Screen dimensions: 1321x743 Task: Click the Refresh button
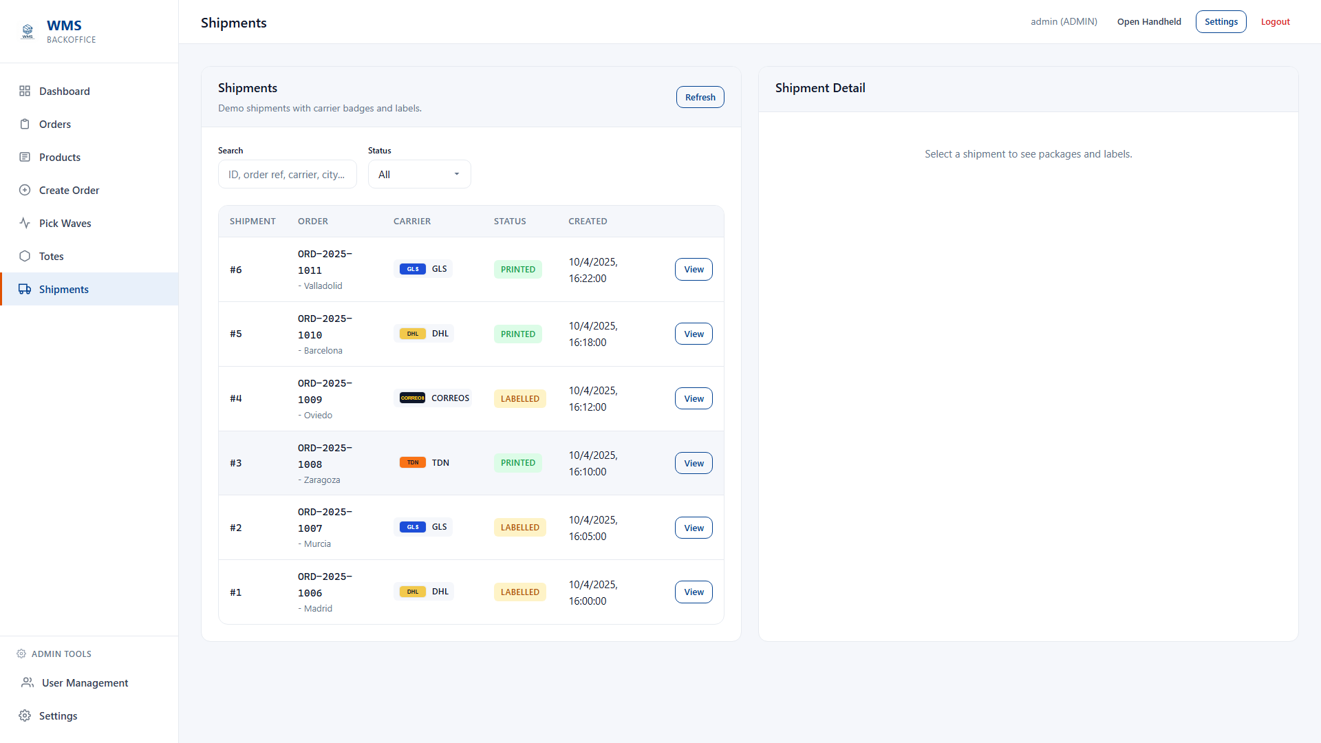pyautogui.click(x=700, y=97)
